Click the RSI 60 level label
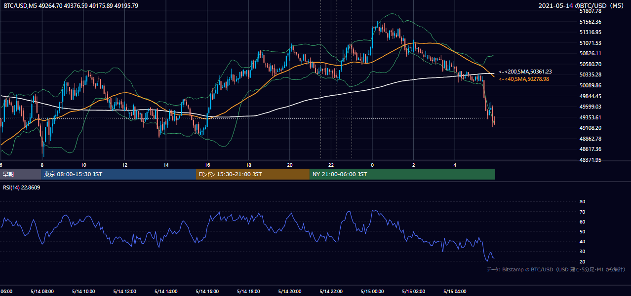The height and width of the screenshot is (296, 631). point(582,222)
